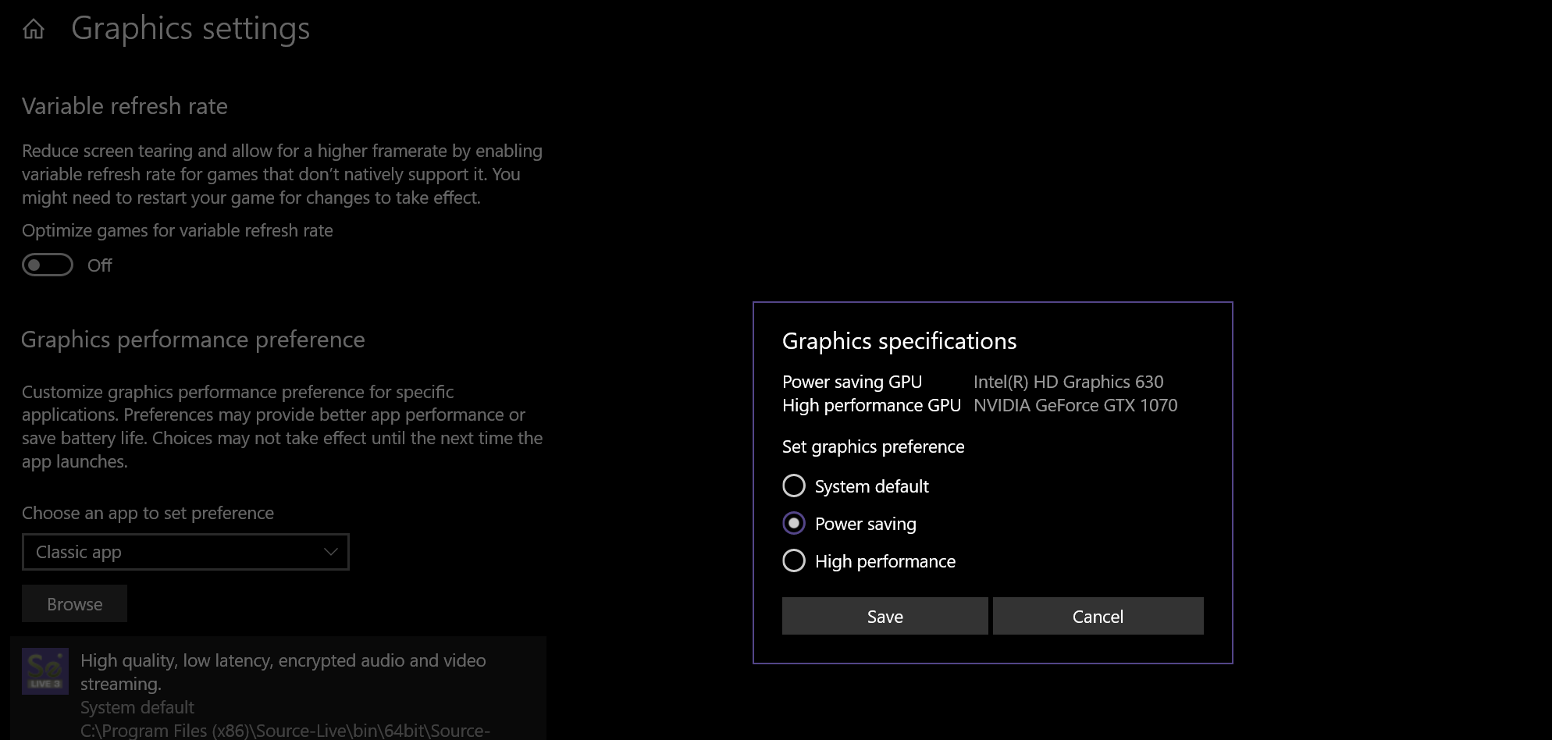The height and width of the screenshot is (740, 1552).
Task: Toggle Optimize games for variable refresh rate
Action: [48, 265]
